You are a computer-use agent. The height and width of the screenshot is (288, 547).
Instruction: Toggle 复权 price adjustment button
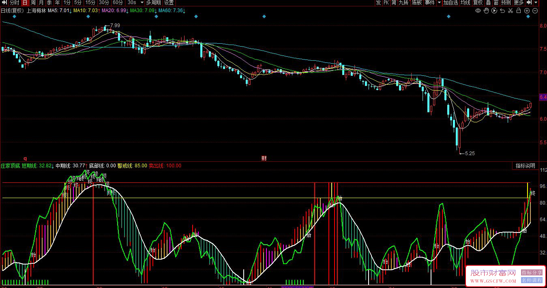(478, 3)
